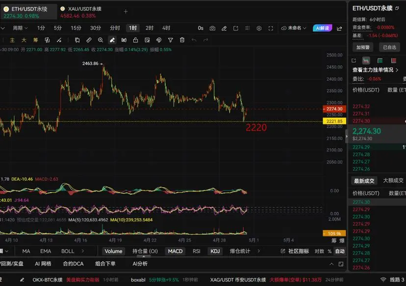
Task: Toggle EMA overlay indicator
Action: coord(46,251)
